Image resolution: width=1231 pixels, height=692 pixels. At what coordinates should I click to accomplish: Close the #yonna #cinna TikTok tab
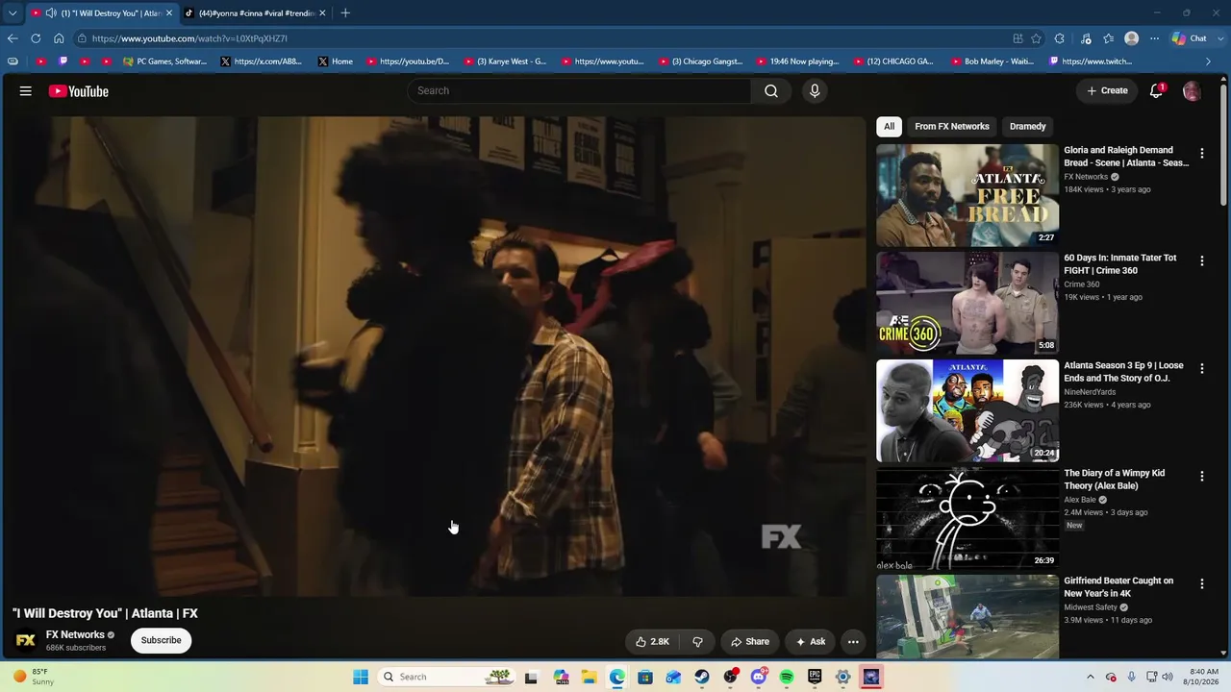[322, 13]
